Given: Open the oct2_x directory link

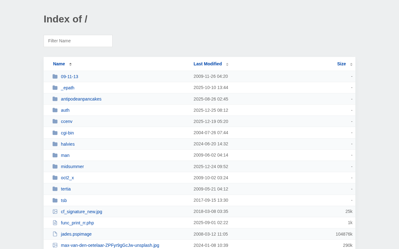Looking at the screenshot, I should point(67,178).
